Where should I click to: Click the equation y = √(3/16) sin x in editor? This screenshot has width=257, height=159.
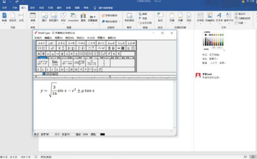point(67,90)
